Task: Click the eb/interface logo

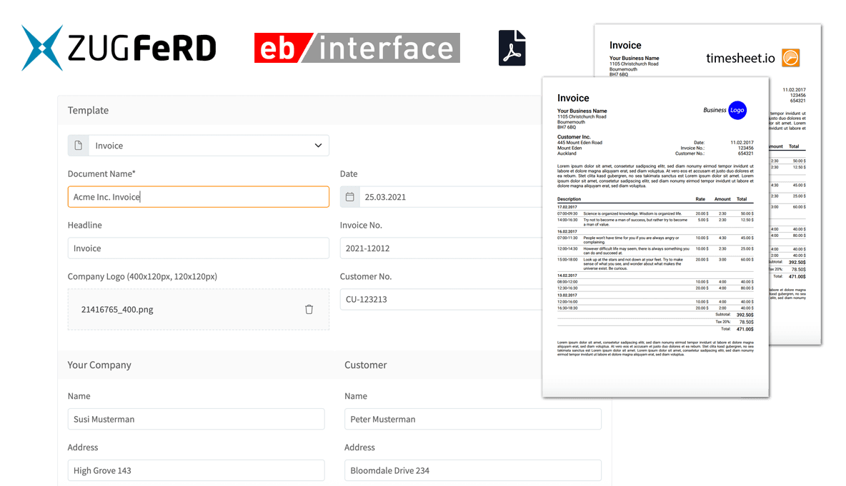Action: (x=356, y=49)
